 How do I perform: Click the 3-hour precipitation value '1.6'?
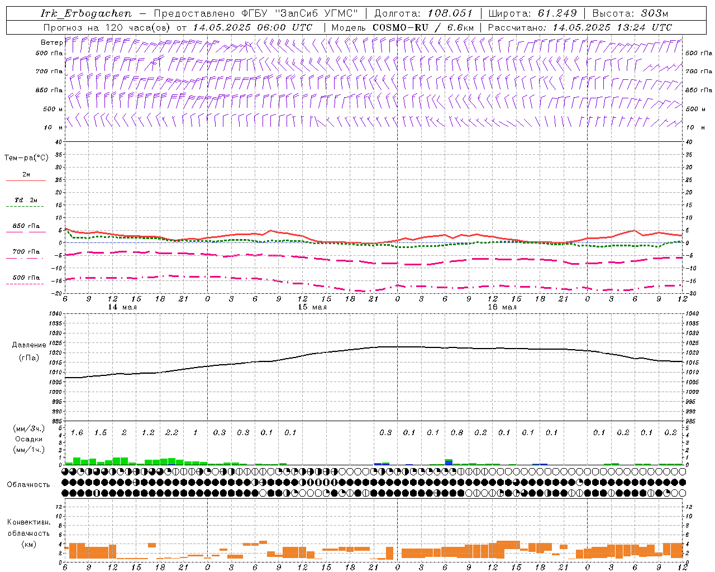tap(77, 433)
